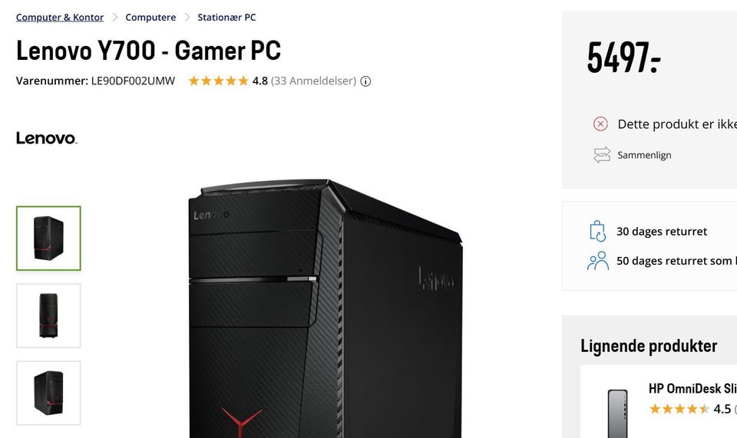Click the HP OmniDesk star rating
Screen dimensions: 737x438
click(679, 409)
